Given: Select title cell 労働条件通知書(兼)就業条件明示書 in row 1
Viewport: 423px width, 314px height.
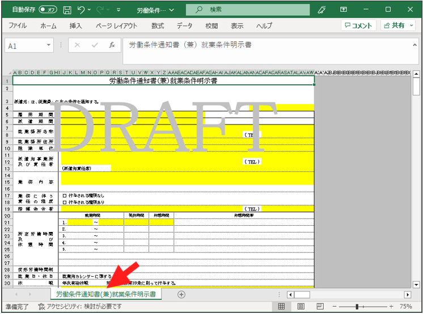Looking at the screenshot, I should pos(163,80).
